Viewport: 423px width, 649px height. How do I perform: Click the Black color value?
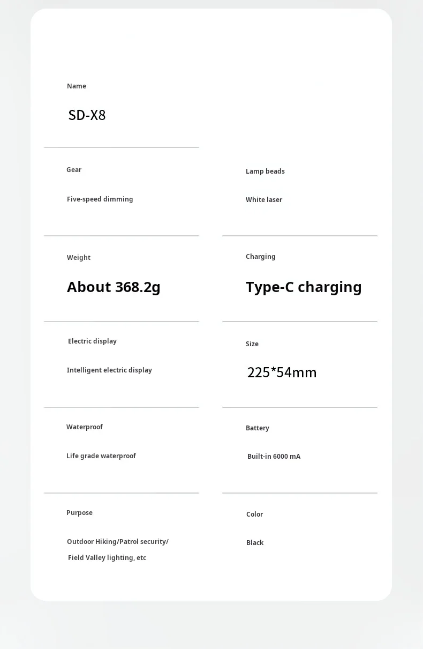point(255,543)
